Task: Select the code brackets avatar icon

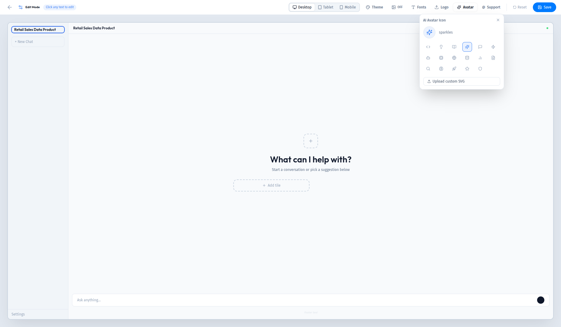Action: tap(428, 47)
